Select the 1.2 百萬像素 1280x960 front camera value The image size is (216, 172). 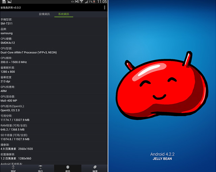coord(16,159)
